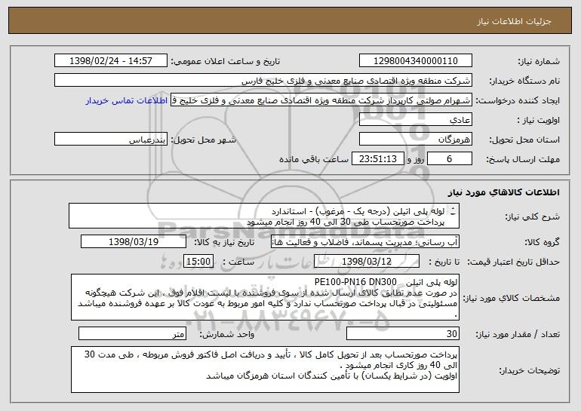Click delivery city field بندرعباس

[111, 140]
